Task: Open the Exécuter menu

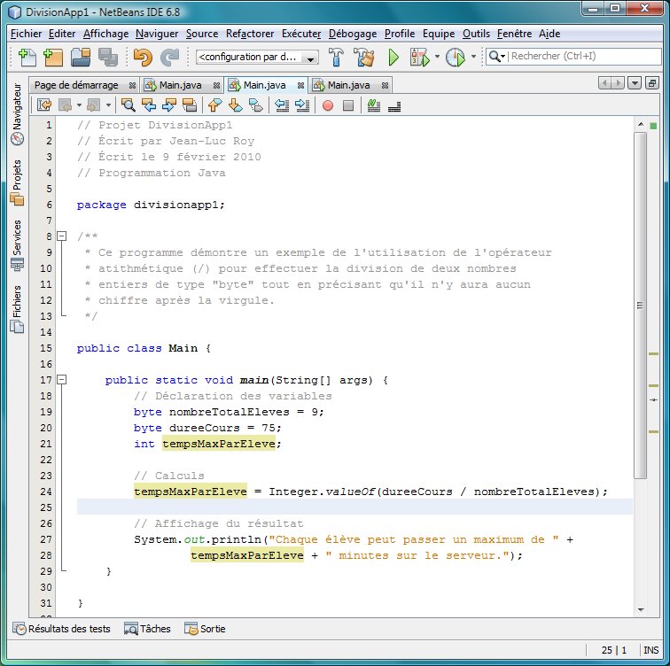Action: pyautogui.click(x=301, y=34)
